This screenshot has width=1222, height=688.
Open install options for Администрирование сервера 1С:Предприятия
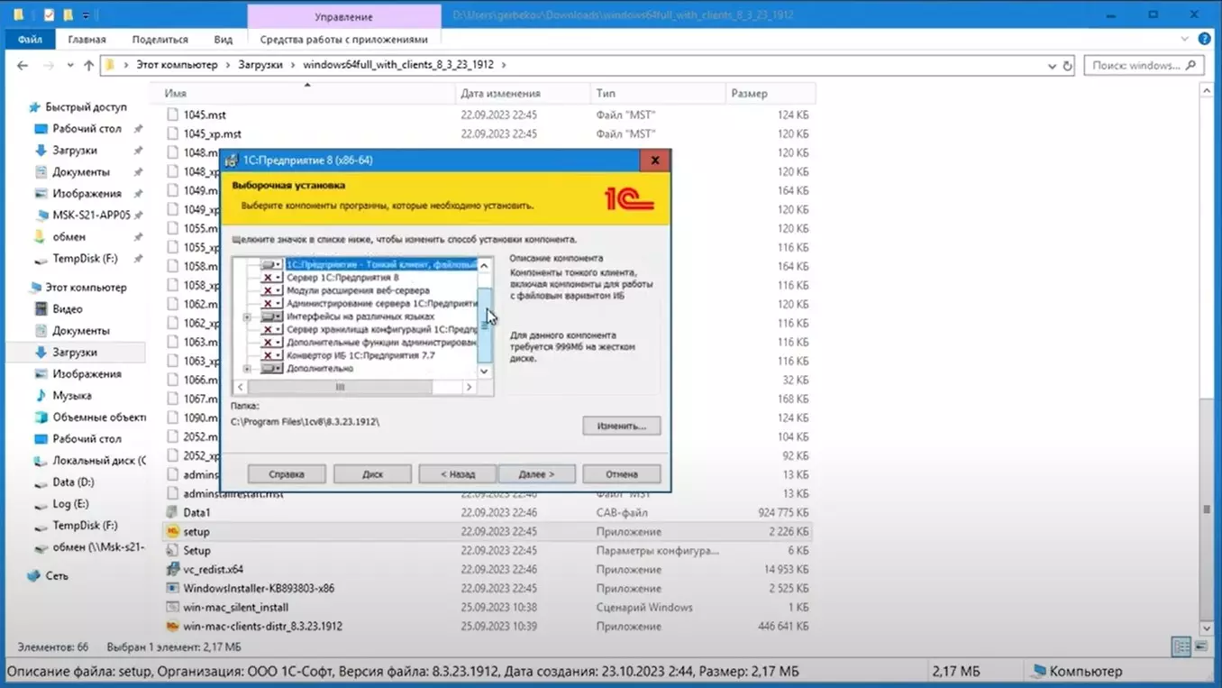point(271,304)
